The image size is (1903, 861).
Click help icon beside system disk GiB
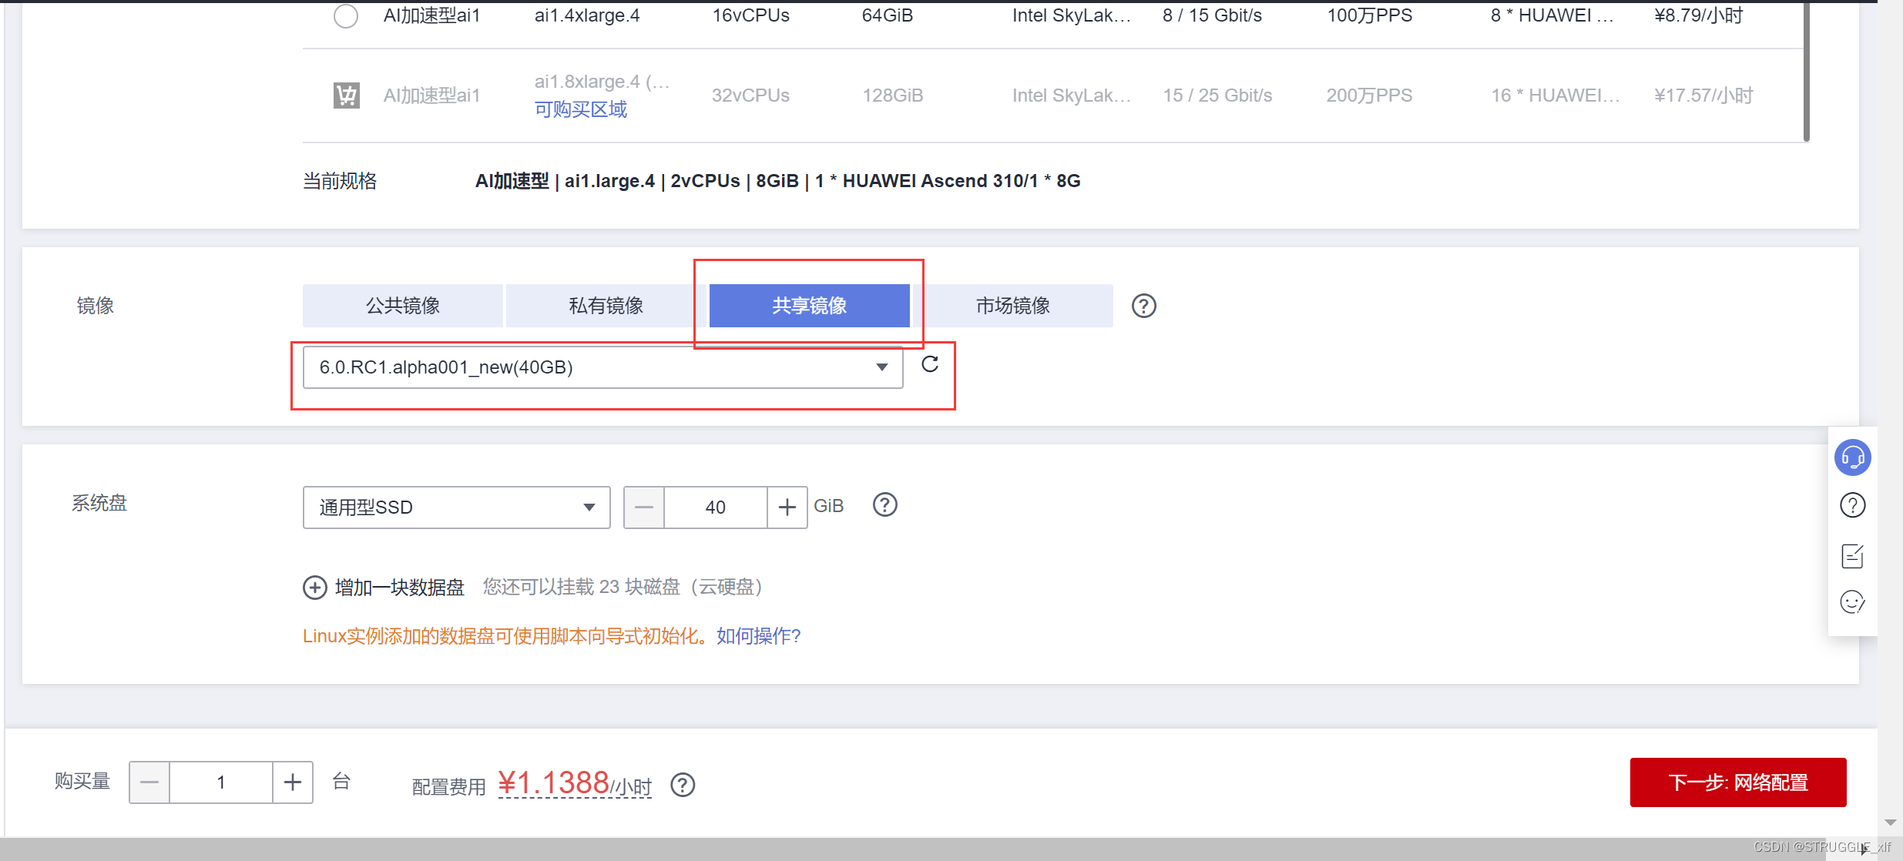(884, 505)
